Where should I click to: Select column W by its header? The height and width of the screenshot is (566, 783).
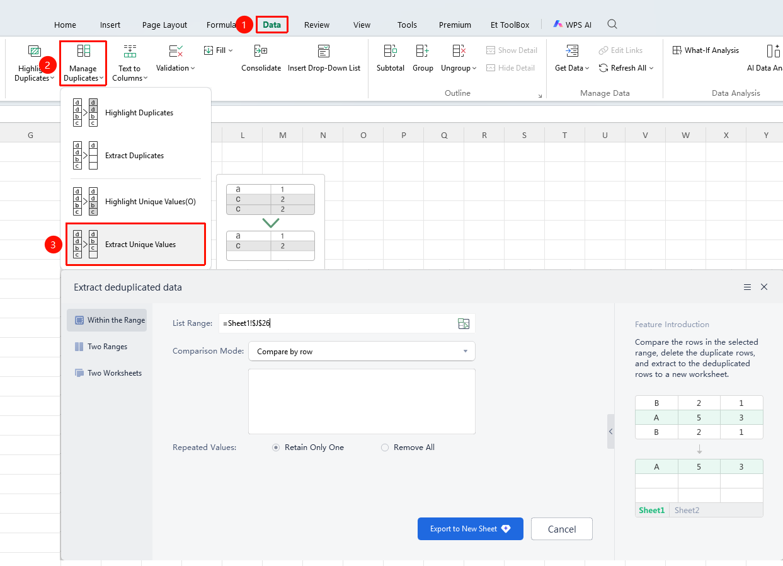[685, 135]
